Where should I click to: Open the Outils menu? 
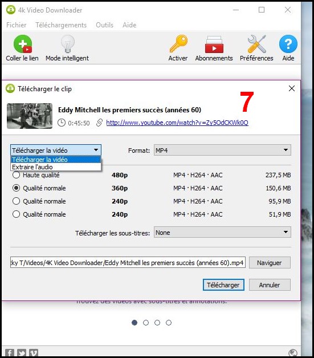[x=104, y=25]
